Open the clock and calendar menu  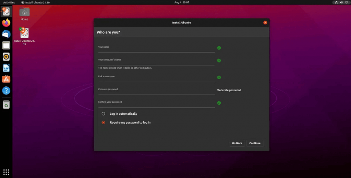182,2
